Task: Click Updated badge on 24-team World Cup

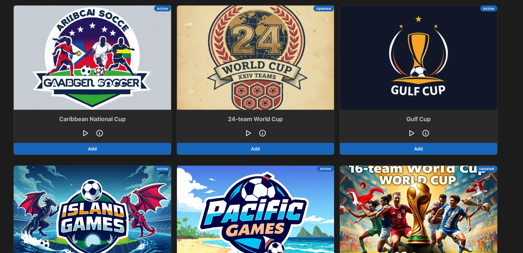Action: pyautogui.click(x=324, y=8)
